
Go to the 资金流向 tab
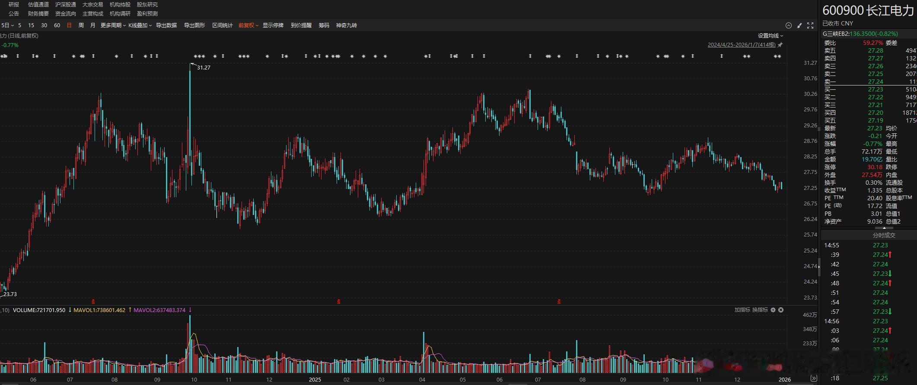point(65,14)
